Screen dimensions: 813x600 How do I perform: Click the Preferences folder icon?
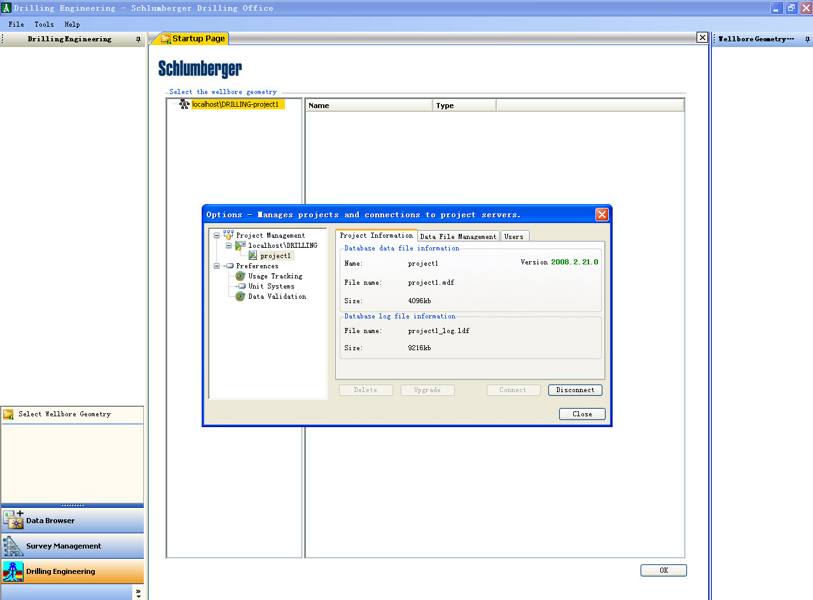click(229, 266)
